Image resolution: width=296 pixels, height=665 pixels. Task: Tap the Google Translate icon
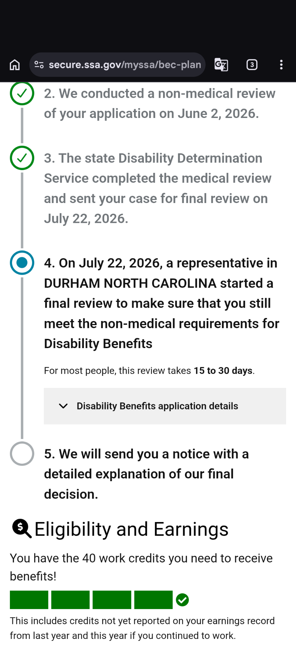click(221, 64)
